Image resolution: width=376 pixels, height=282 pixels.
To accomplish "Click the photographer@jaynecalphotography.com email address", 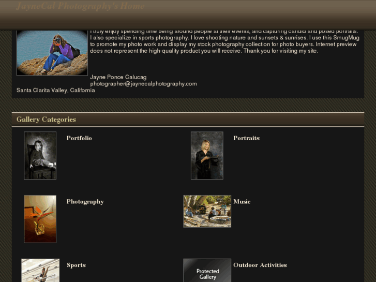I will point(143,84).
